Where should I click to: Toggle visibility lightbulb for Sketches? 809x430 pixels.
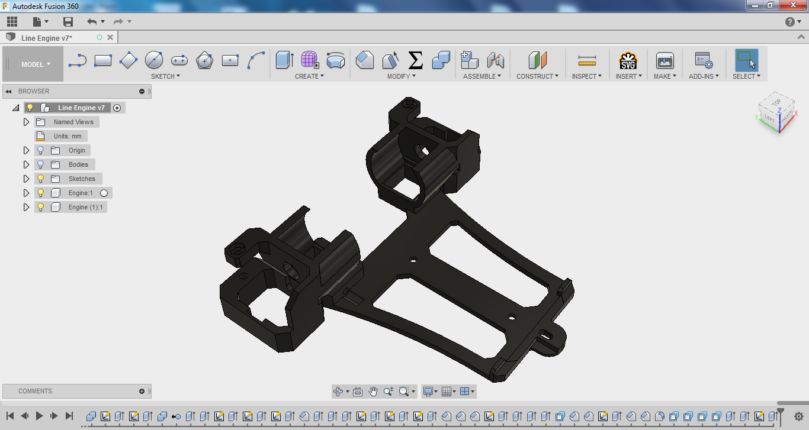coord(41,179)
